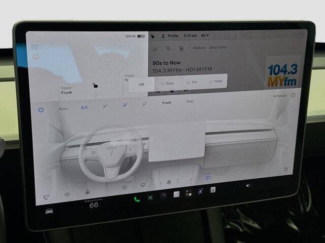
Task: Tap the lock icon in status bar
Action: click(x=152, y=36)
